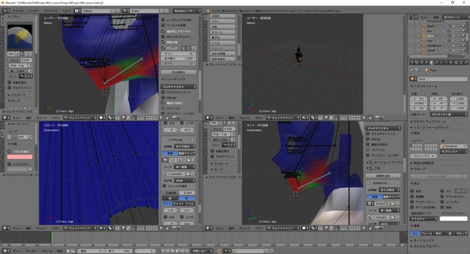The width and height of the screenshot is (470, 254).
Task: Open the マーカー menu in the timeline header
Action: (31, 251)
